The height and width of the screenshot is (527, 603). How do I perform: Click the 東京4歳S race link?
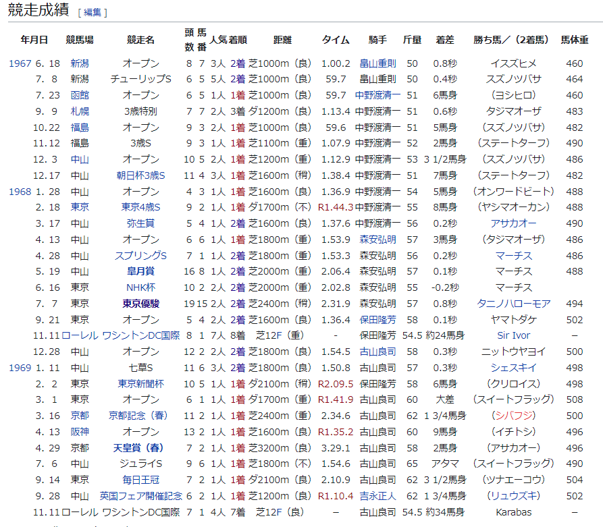(141, 207)
